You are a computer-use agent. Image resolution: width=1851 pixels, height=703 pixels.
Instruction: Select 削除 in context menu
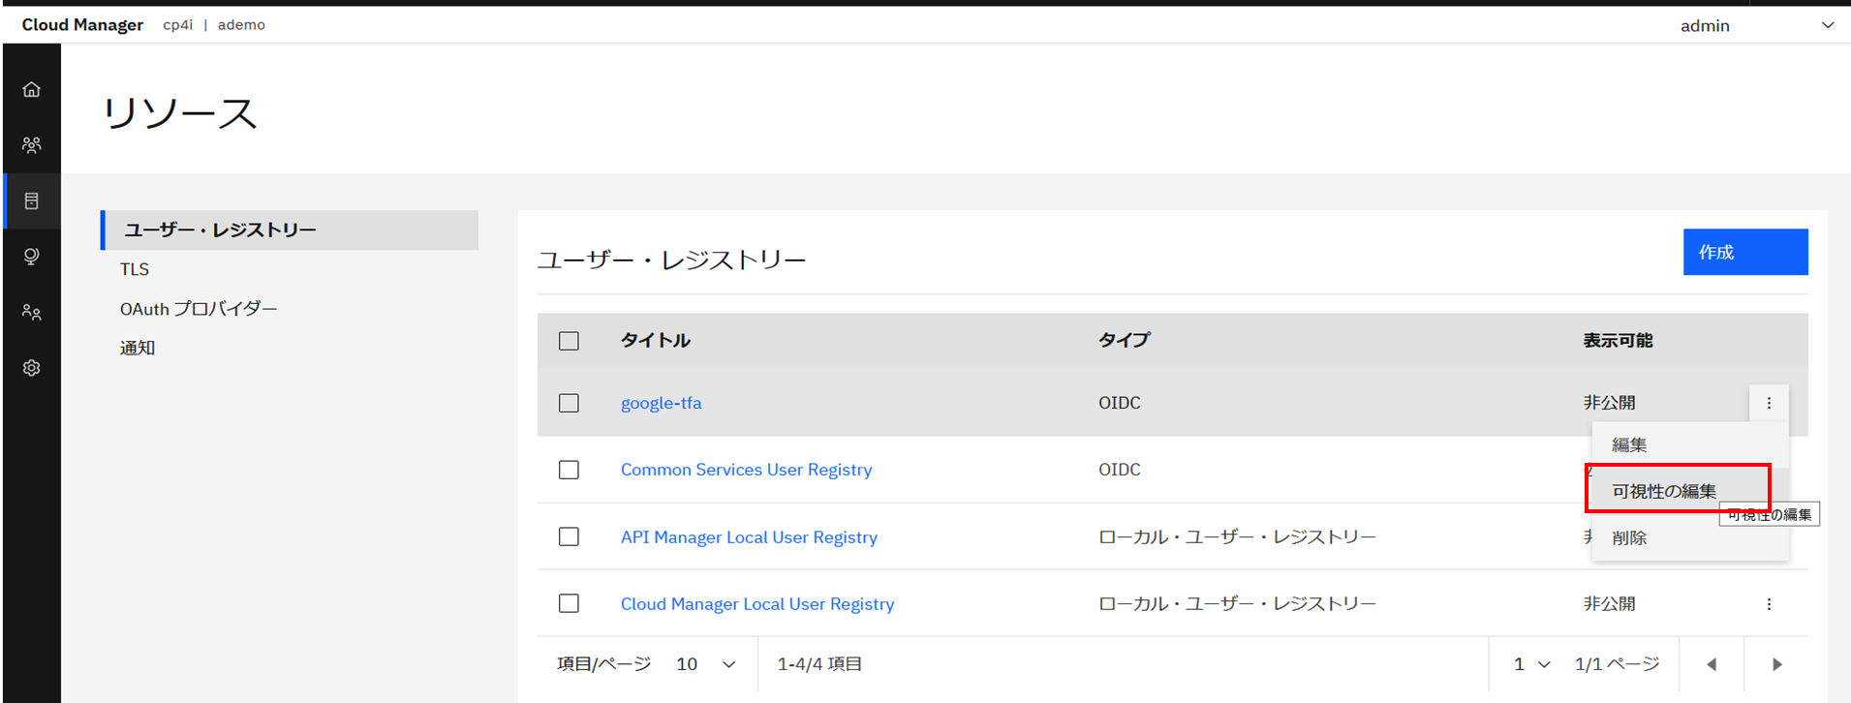click(x=1690, y=537)
